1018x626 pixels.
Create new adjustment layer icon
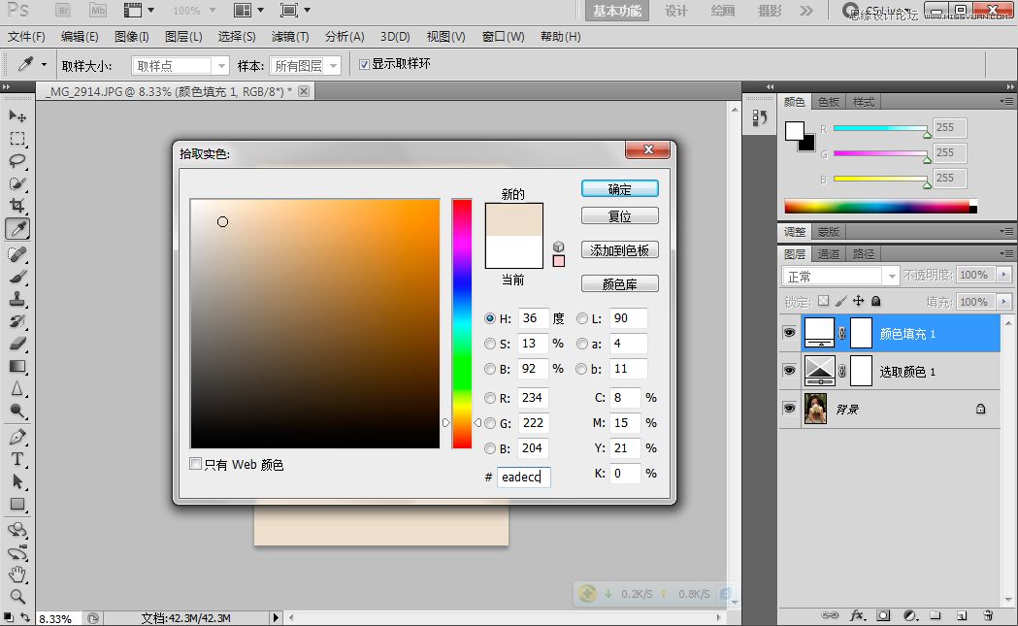[x=910, y=615]
